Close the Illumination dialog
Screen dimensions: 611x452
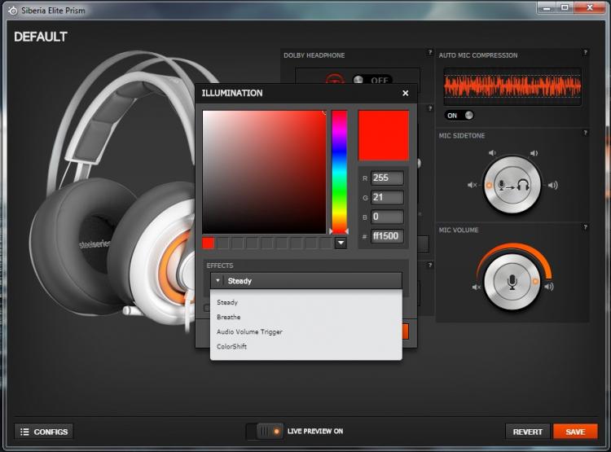pos(405,93)
